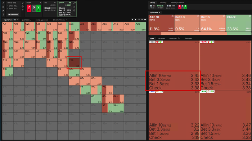Click the pencil edit icon beside BB vs UTG

22,3
